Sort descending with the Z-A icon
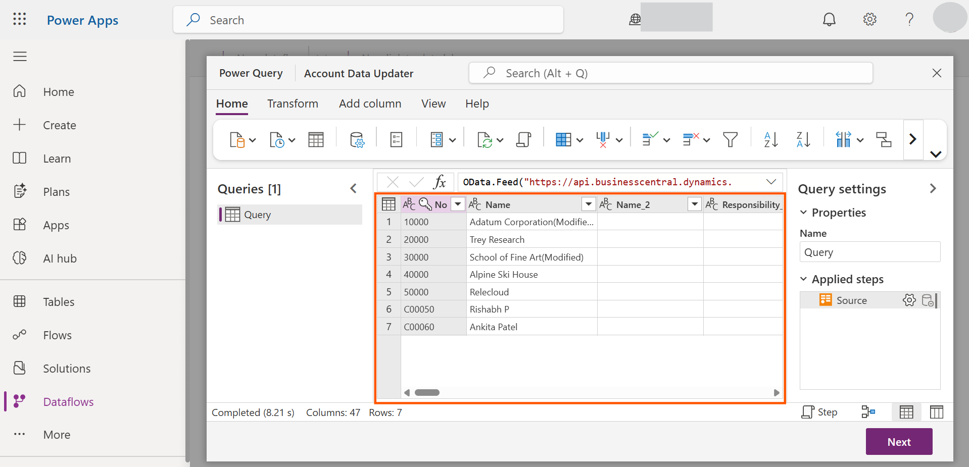Viewport: 969px width, 467px height. point(803,140)
